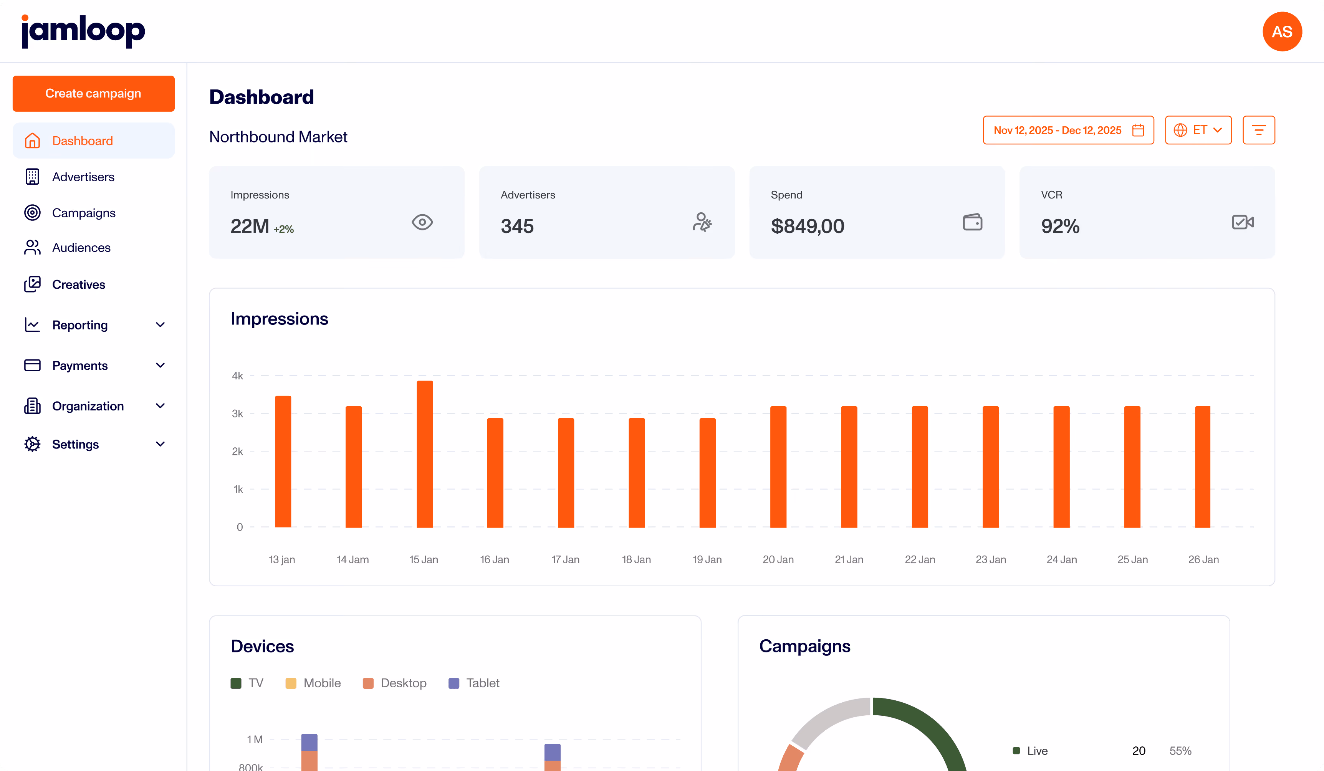
Task: Click the Dashboard home icon
Action: (x=33, y=141)
